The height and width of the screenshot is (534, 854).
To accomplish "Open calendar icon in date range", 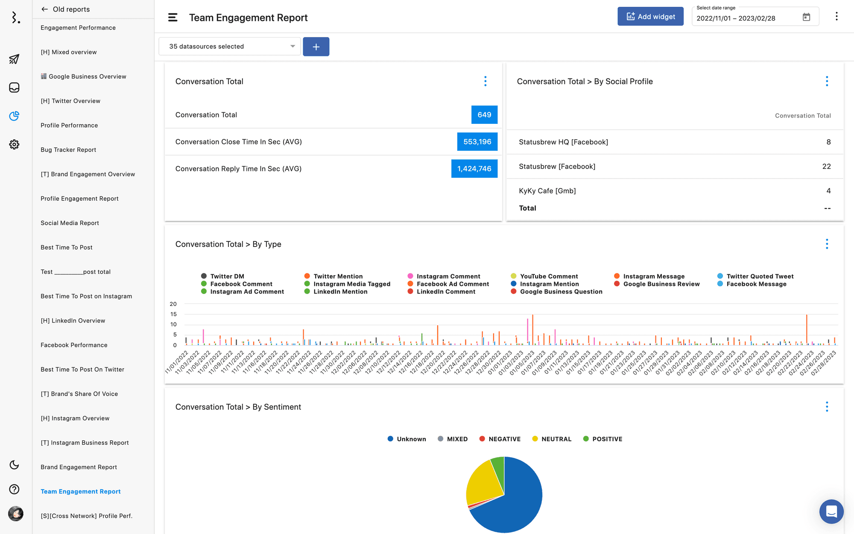I will [x=806, y=18].
